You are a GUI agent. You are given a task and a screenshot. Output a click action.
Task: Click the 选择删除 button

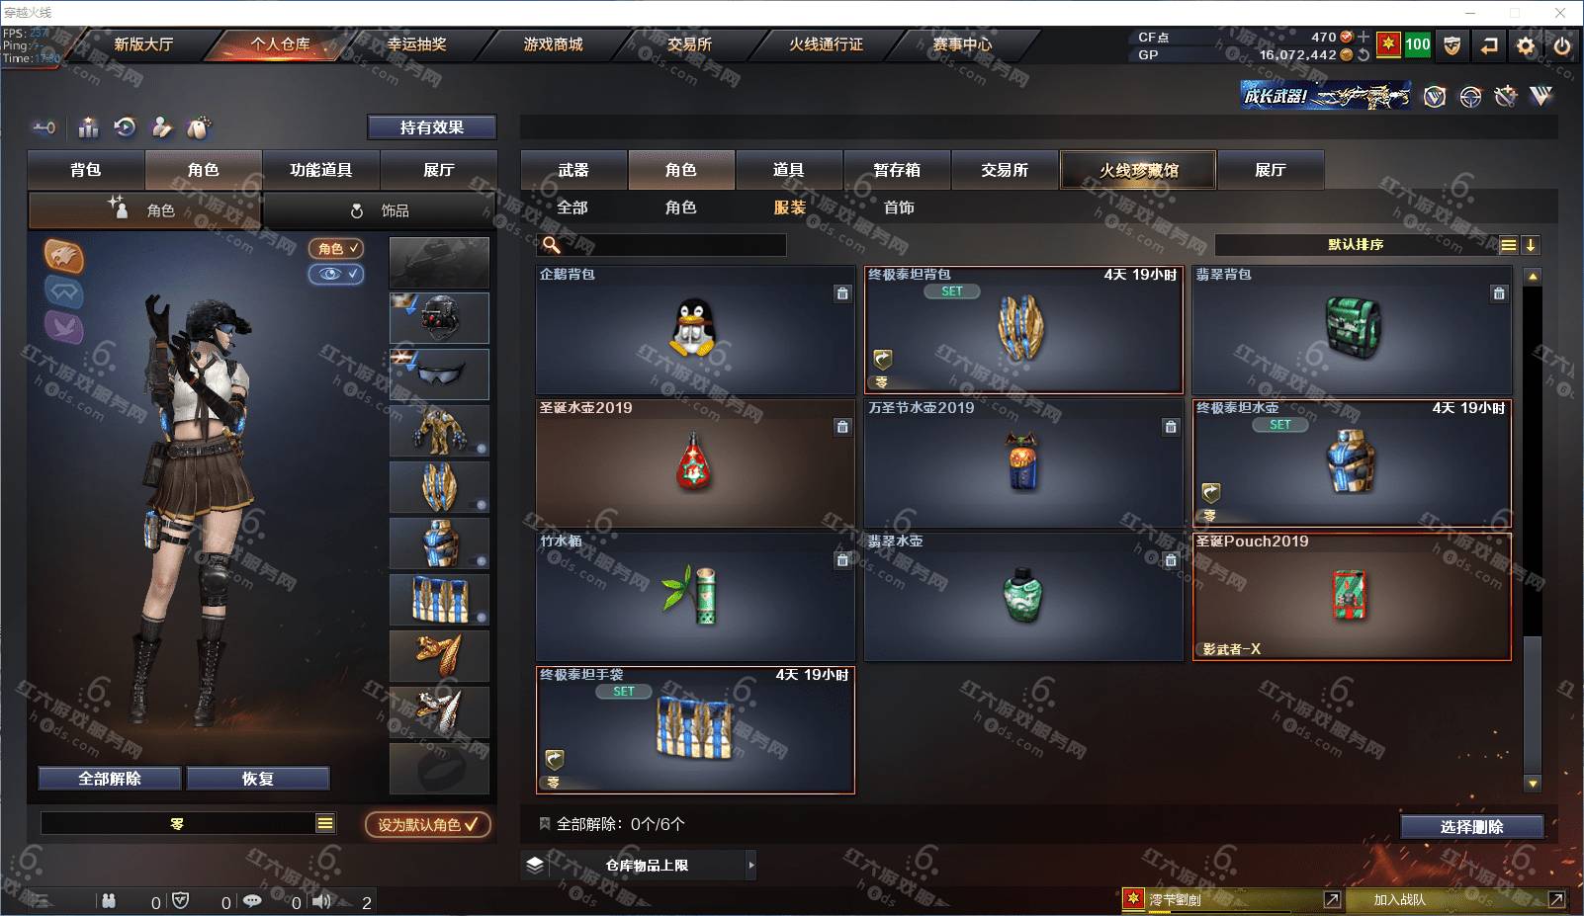pos(1471,827)
